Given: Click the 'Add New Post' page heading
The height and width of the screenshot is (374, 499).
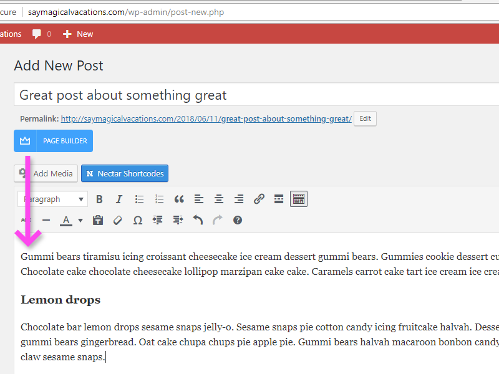Looking at the screenshot, I should (59, 65).
